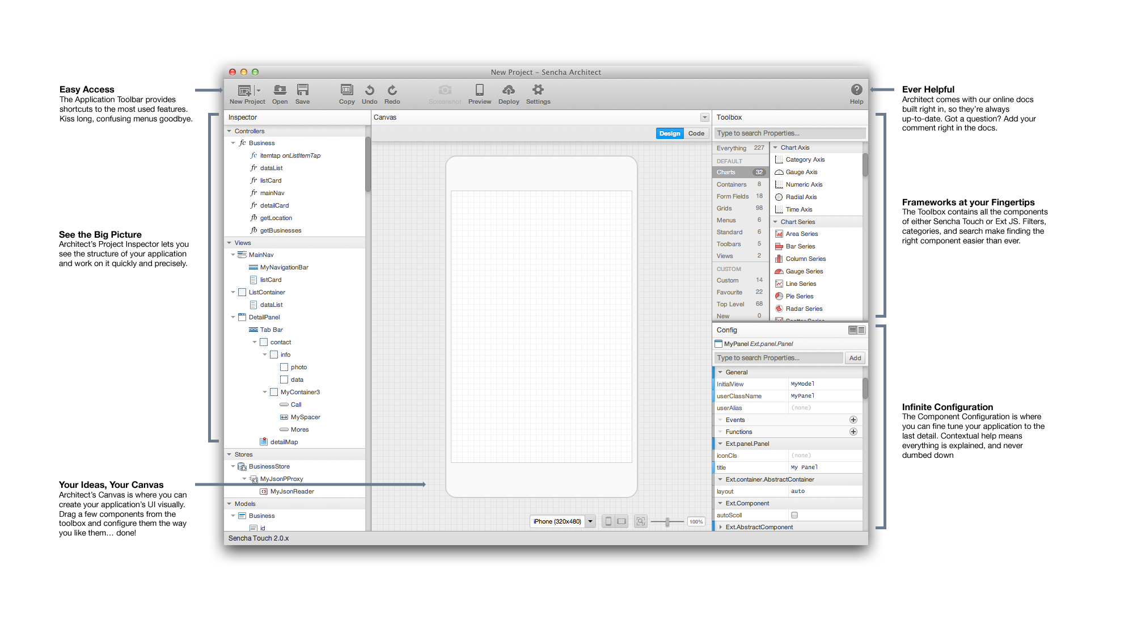
Task: Click the canvas zoom slider handle
Action: click(667, 521)
